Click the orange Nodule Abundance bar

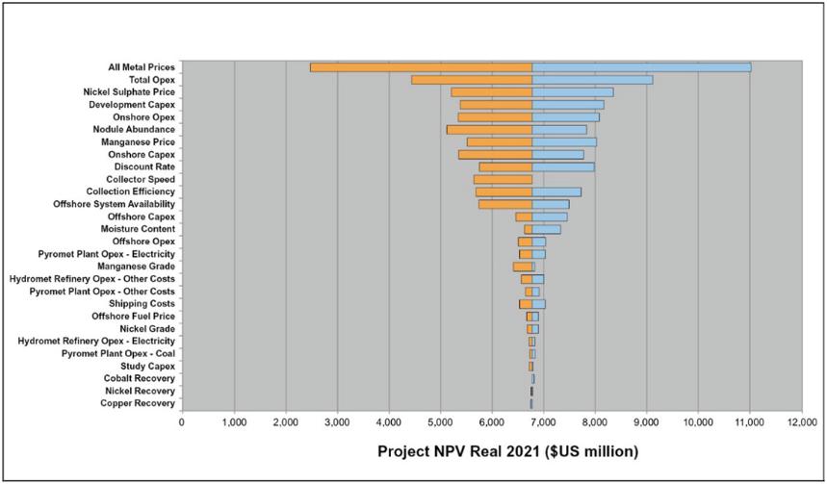point(489,130)
